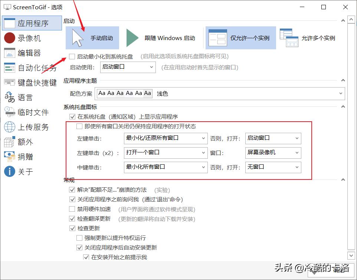Open the 启动使用 dropdown
This screenshot has height=280, width=357.
click(x=128, y=67)
